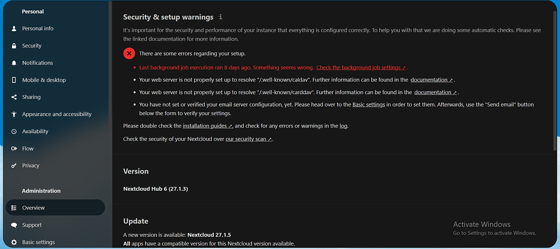The image size is (560, 249).
Task: Click the Nextcloud Hub 6 (27.1.3) version text
Action: [x=155, y=189]
